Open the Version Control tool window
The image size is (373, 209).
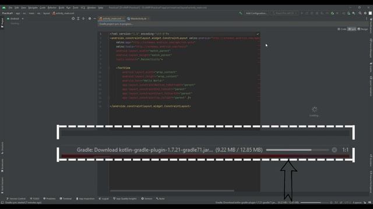(x=16, y=199)
